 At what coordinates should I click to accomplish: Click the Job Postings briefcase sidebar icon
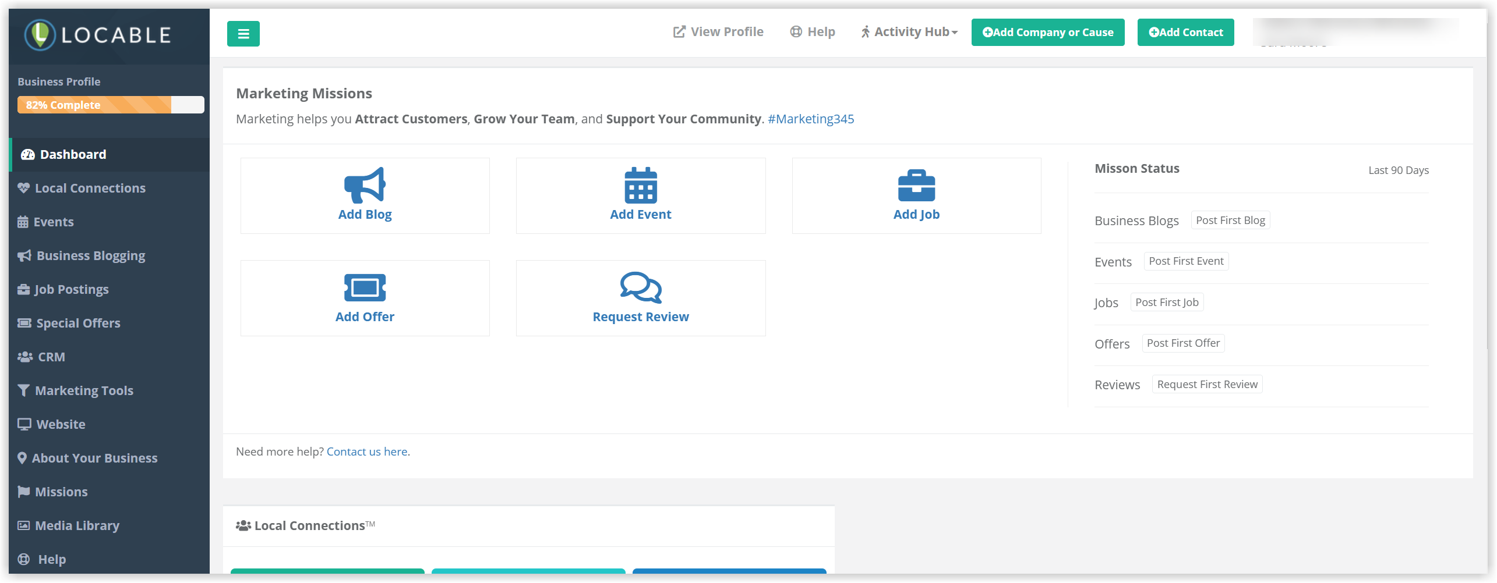pos(23,289)
